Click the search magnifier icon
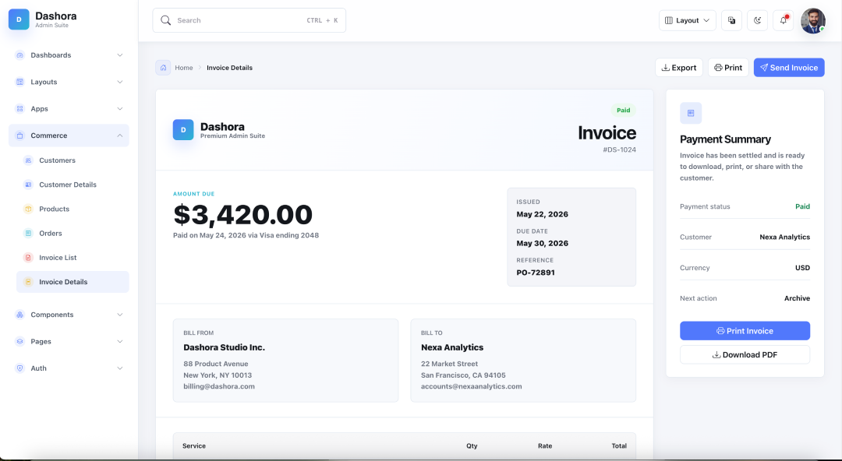Image resolution: width=842 pixels, height=461 pixels. 166,20
